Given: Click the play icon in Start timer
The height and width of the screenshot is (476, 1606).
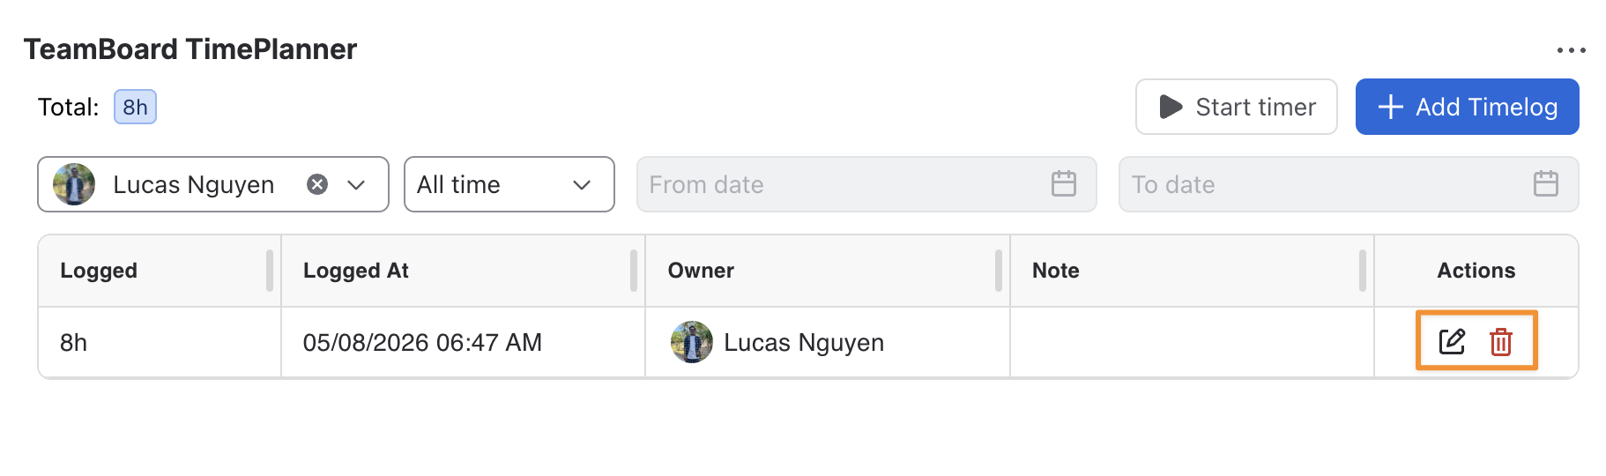Looking at the screenshot, I should coord(1171,107).
